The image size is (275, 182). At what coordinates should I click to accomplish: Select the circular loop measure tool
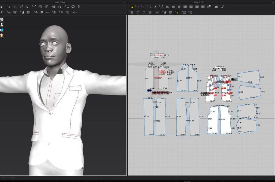(73, 7)
